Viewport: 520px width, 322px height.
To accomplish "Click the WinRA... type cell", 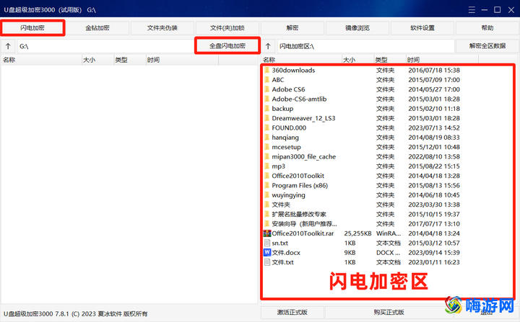I will click(x=389, y=233).
